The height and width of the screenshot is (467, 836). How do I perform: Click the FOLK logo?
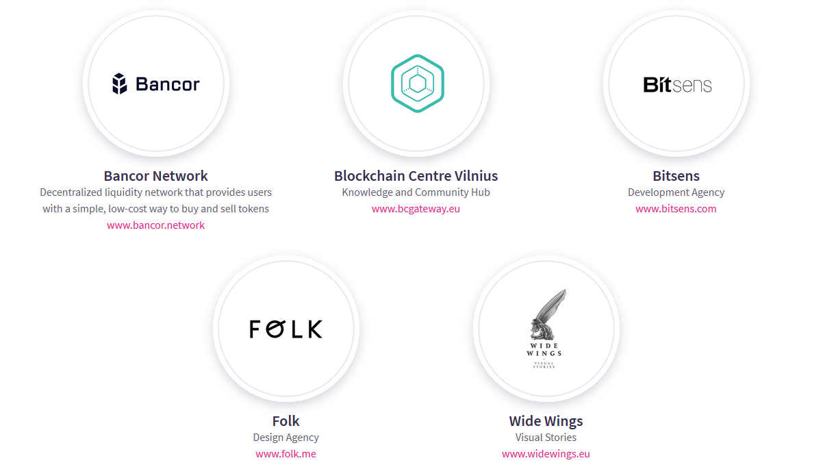tap(286, 329)
